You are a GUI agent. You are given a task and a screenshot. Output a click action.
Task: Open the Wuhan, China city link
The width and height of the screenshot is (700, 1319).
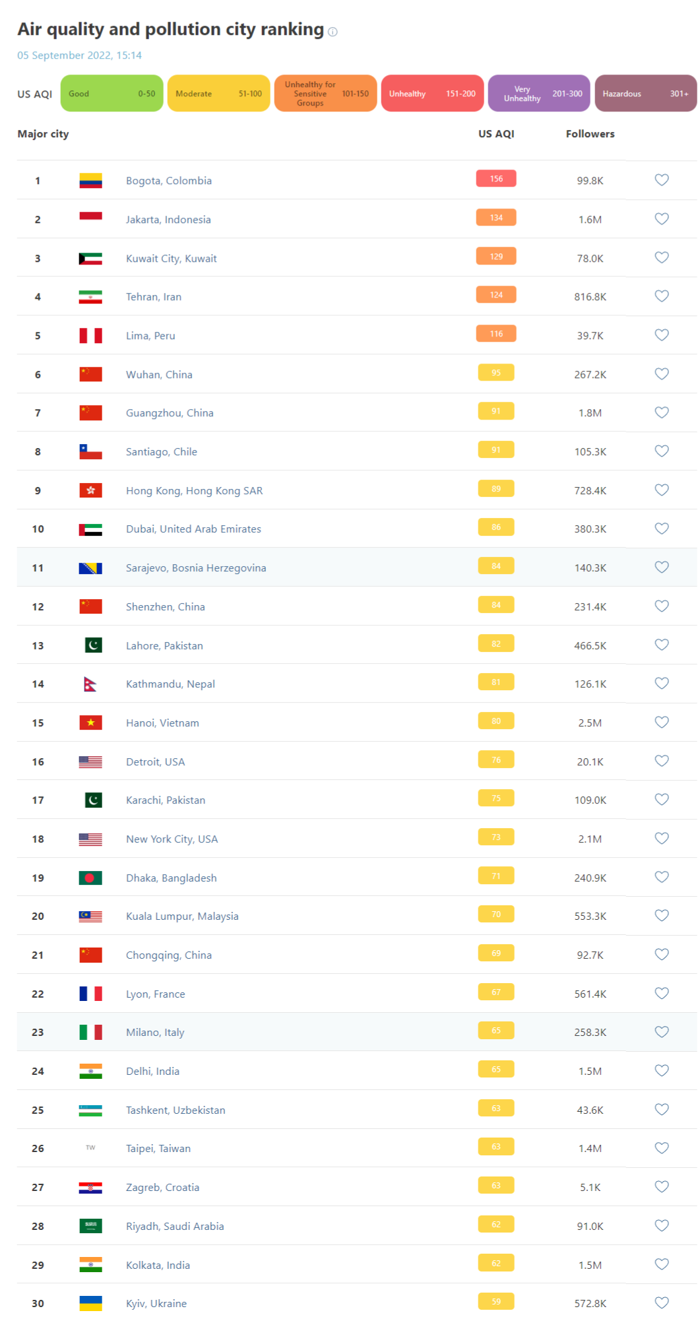point(159,375)
